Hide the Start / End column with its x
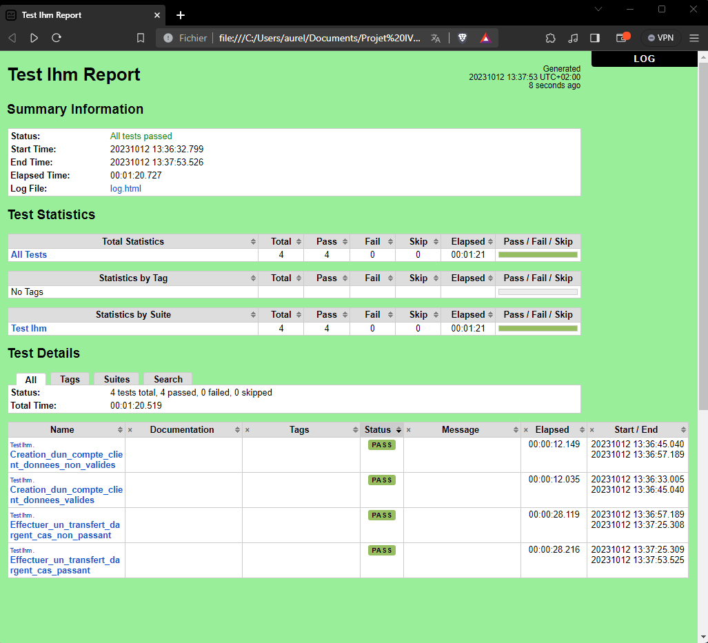The width and height of the screenshot is (708, 643). pyautogui.click(x=592, y=430)
